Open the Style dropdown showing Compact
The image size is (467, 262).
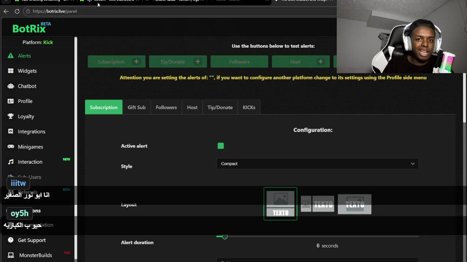point(317,164)
